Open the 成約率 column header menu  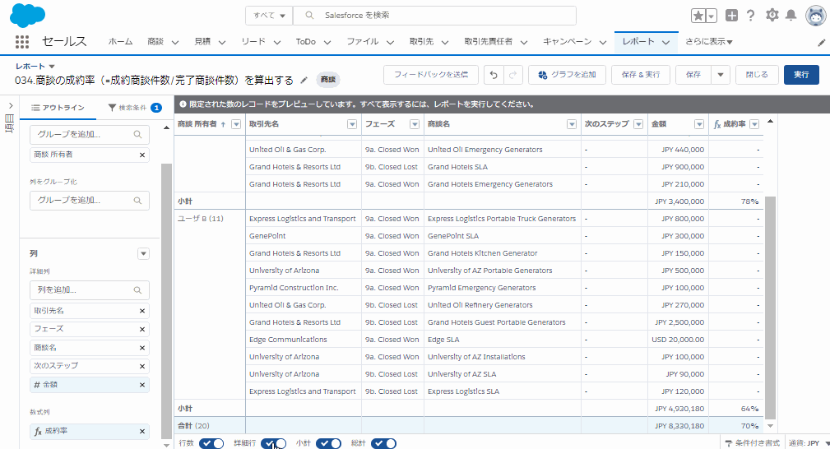click(755, 124)
